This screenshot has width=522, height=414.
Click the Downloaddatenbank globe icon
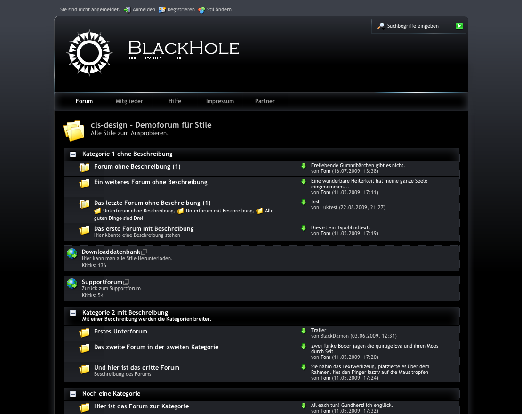(72, 254)
